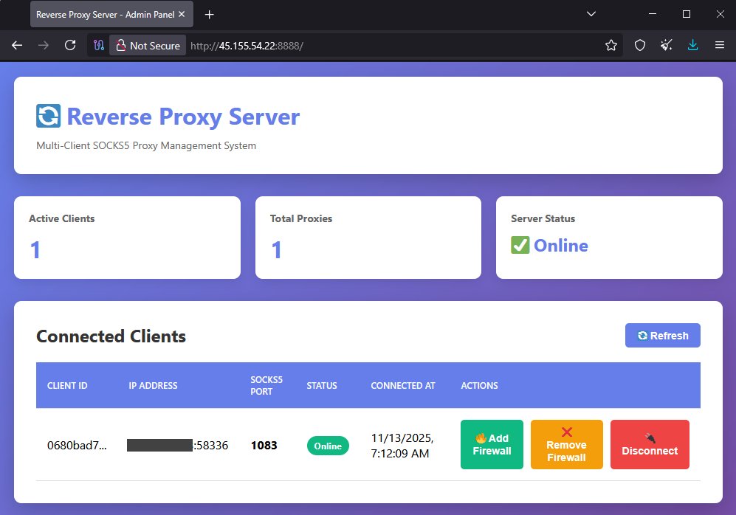This screenshot has width=736, height=515.
Task: Click the STATUS column header
Action: [x=322, y=386]
